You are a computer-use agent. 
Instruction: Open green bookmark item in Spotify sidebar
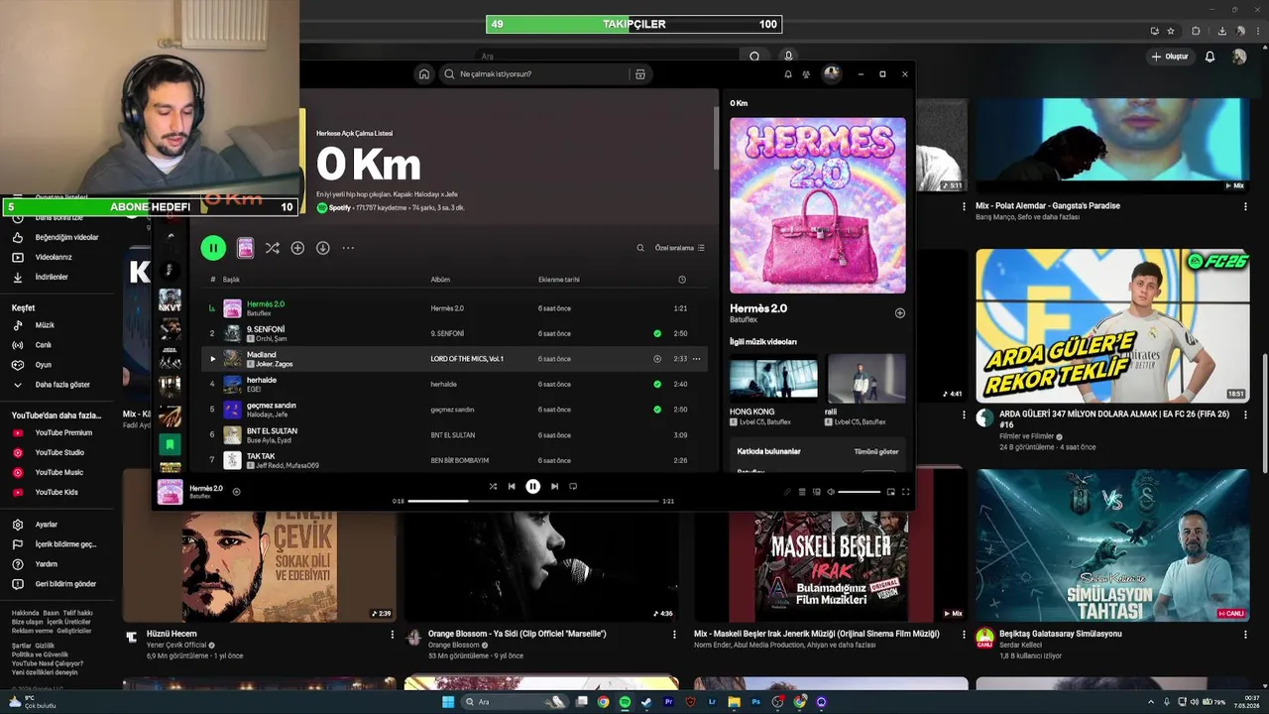[171, 444]
